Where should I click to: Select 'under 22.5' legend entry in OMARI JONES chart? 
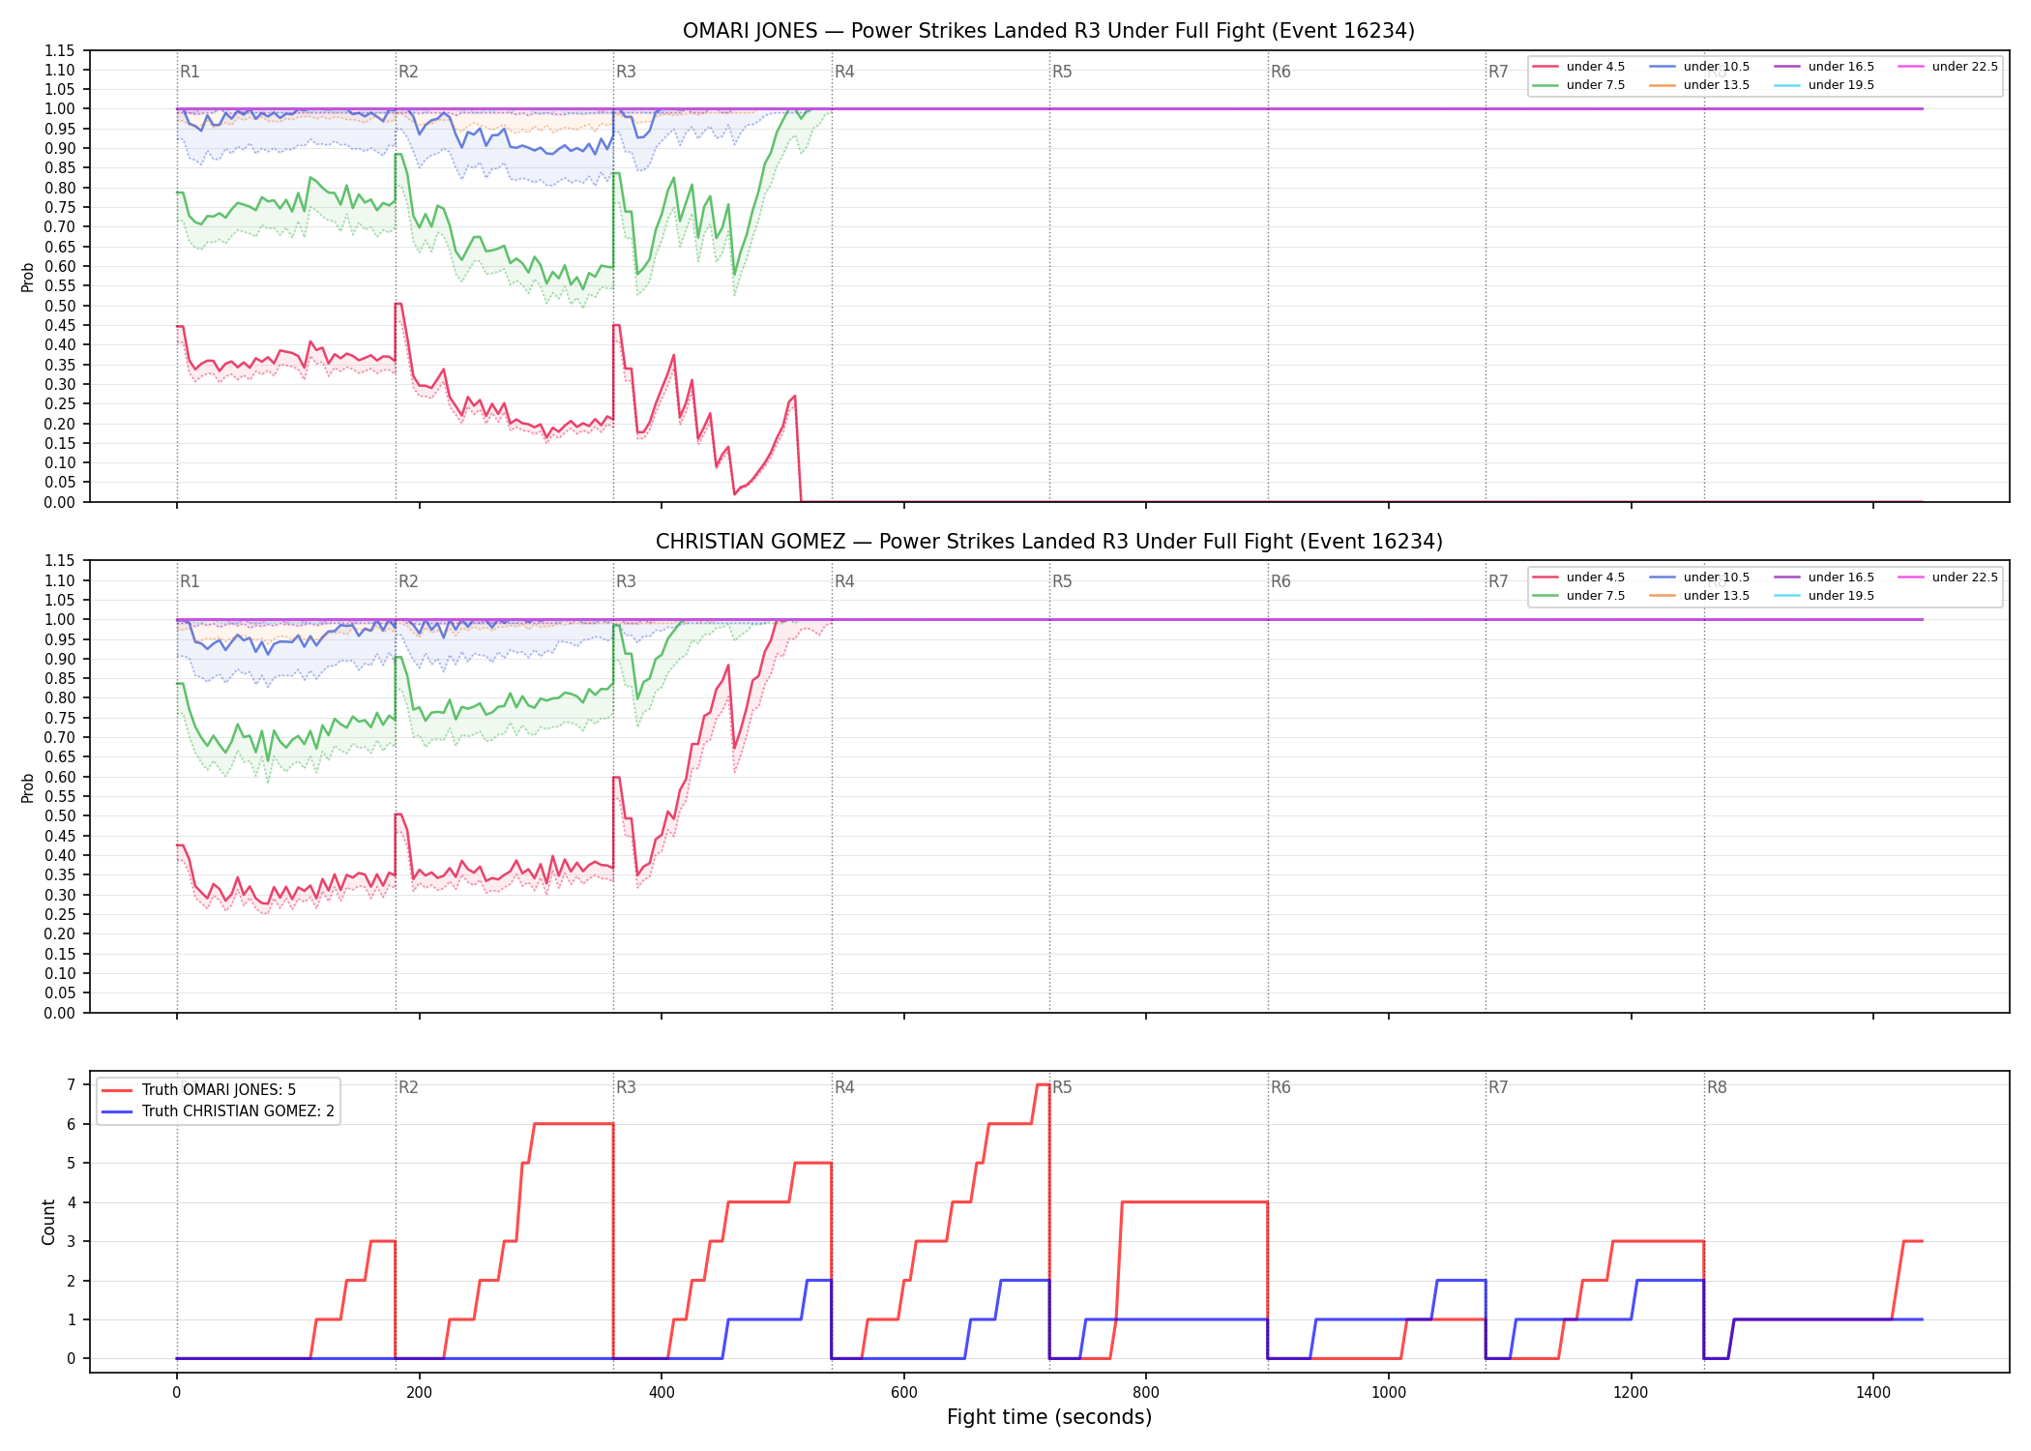(x=1948, y=67)
